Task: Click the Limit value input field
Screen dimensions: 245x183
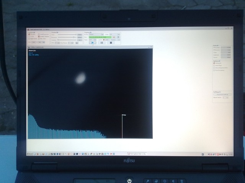Action: pos(108,40)
